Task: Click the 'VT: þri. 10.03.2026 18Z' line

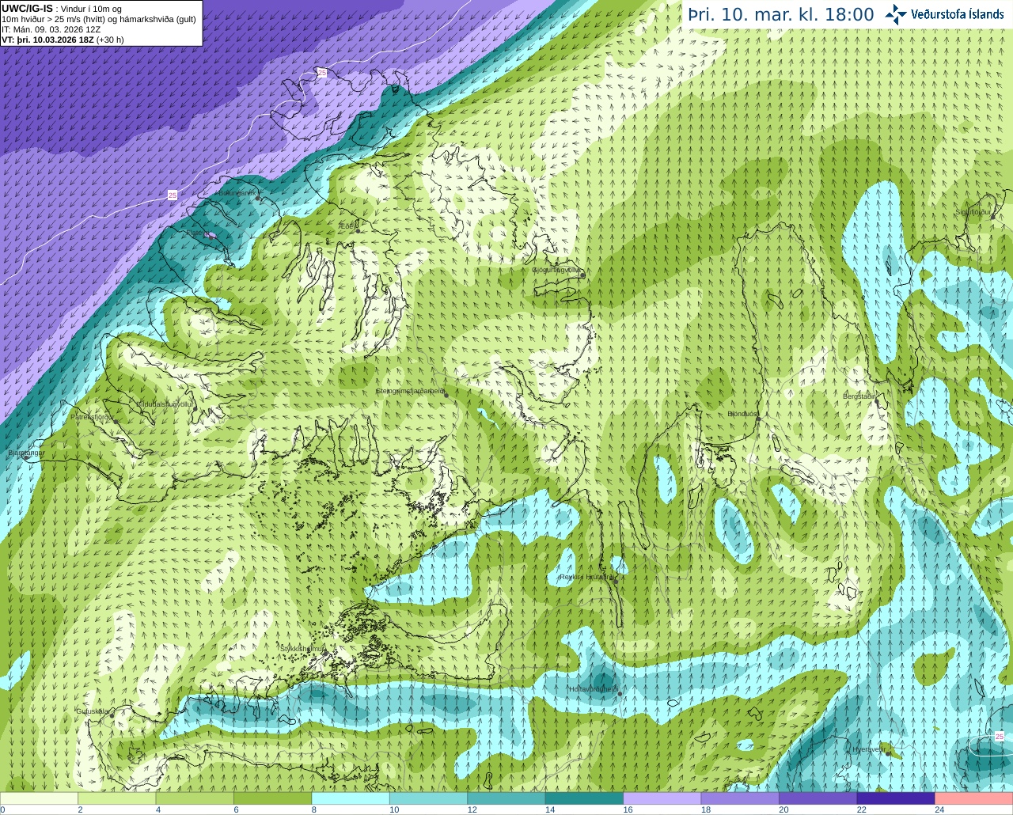Action: coord(63,40)
